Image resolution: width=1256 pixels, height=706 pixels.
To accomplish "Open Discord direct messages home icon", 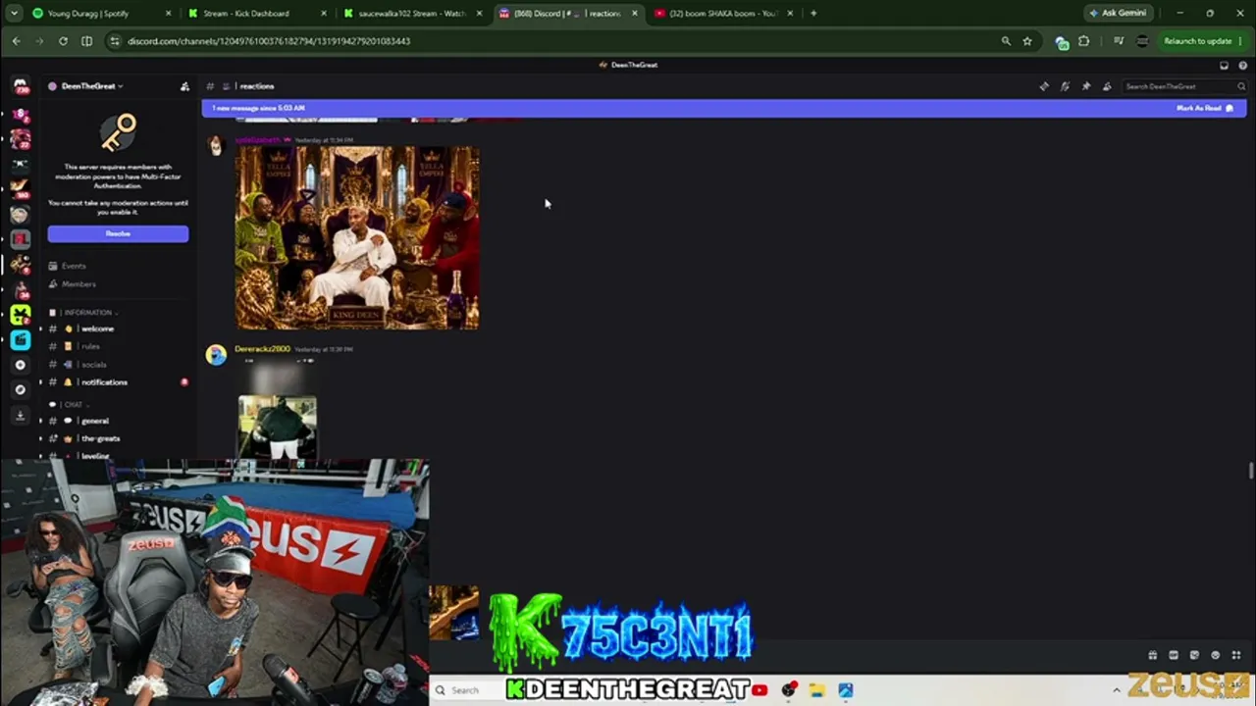I will click(x=20, y=86).
